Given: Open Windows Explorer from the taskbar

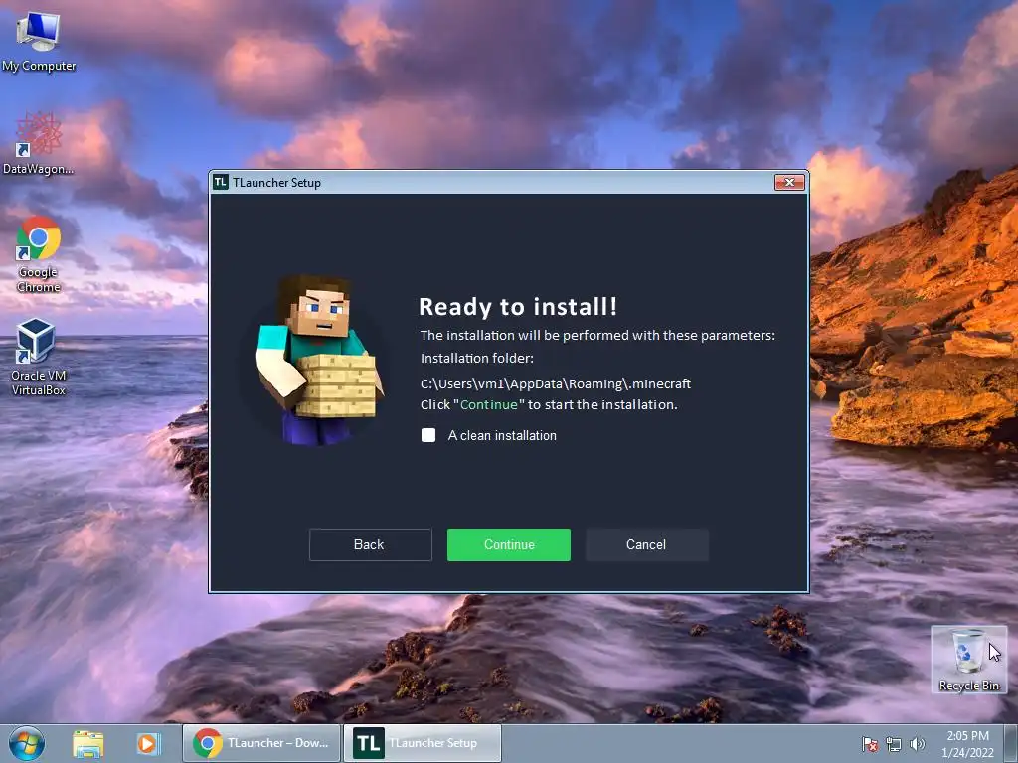Looking at the screenshot, I should point(88,743).
